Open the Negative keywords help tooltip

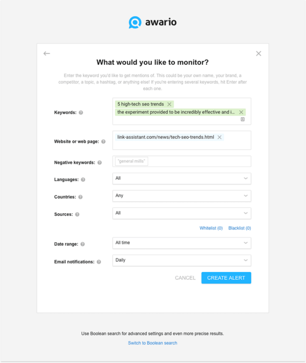(99, 163)
